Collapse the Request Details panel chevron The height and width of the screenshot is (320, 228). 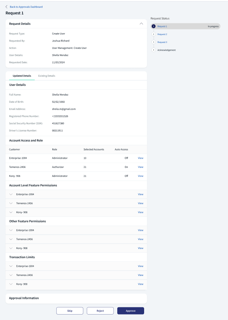[x=141, y=24]
